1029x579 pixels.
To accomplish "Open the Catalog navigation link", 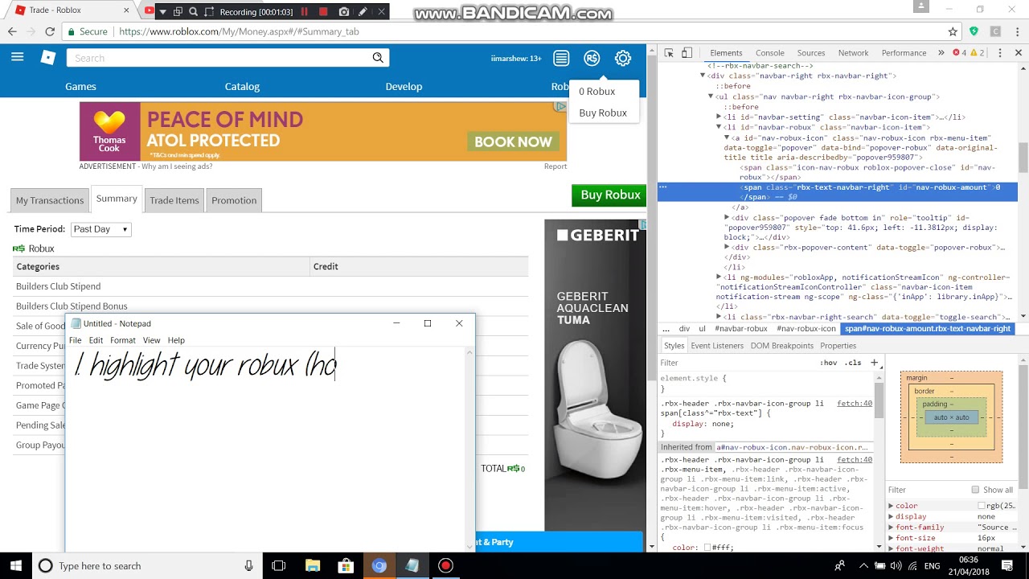I will point(242,86).
